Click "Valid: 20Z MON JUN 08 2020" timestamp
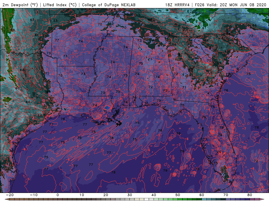 (x=236, y=5)
